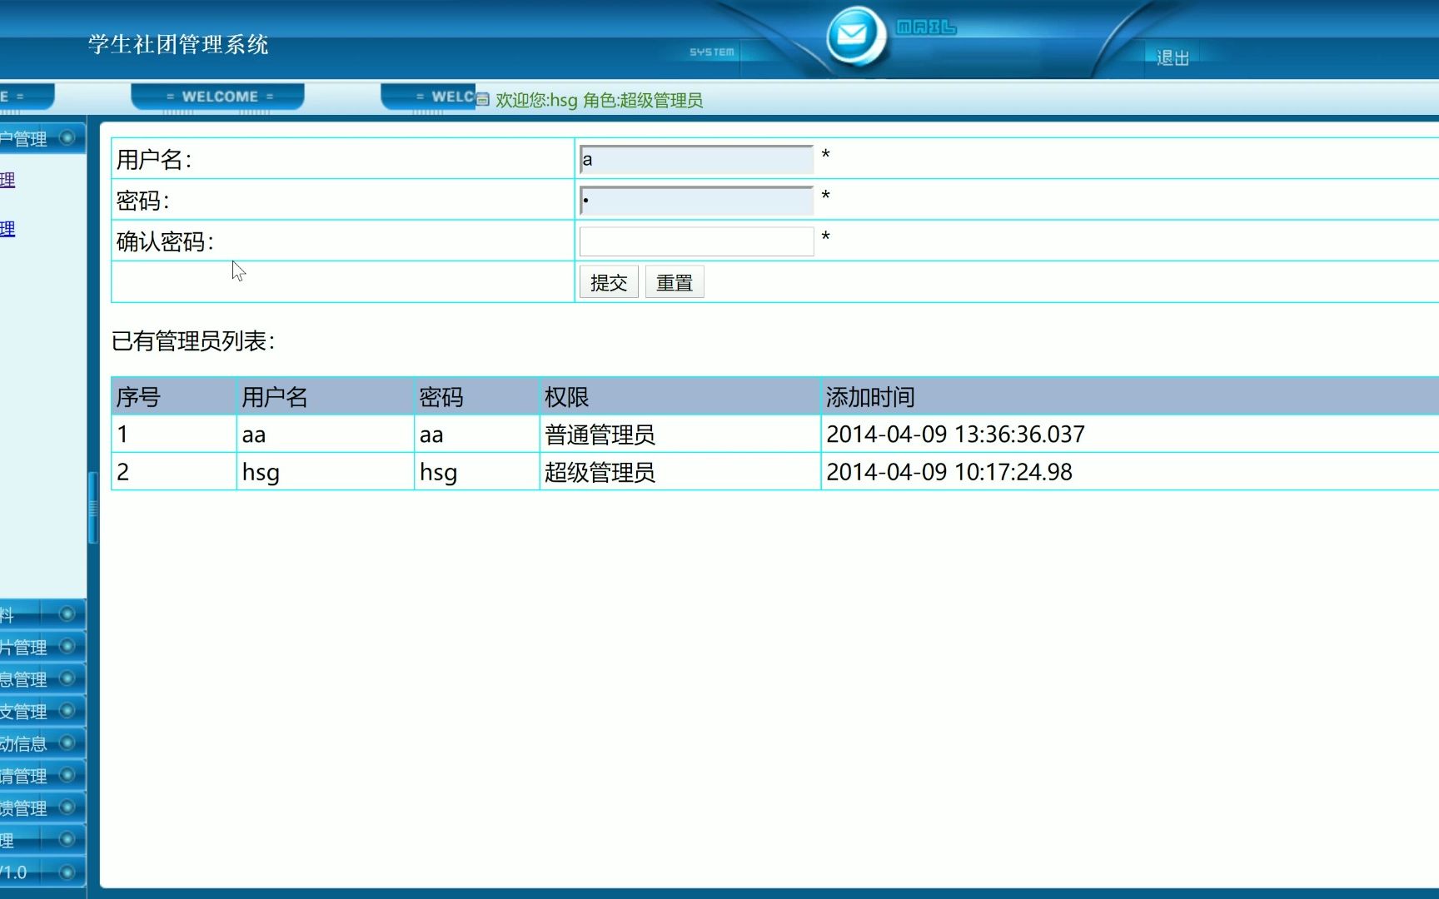This screenshot has height=899, width=1439.
Task: Click the timestamp 2014-04-09 13:36:36.037
Action: coord(955,435)
